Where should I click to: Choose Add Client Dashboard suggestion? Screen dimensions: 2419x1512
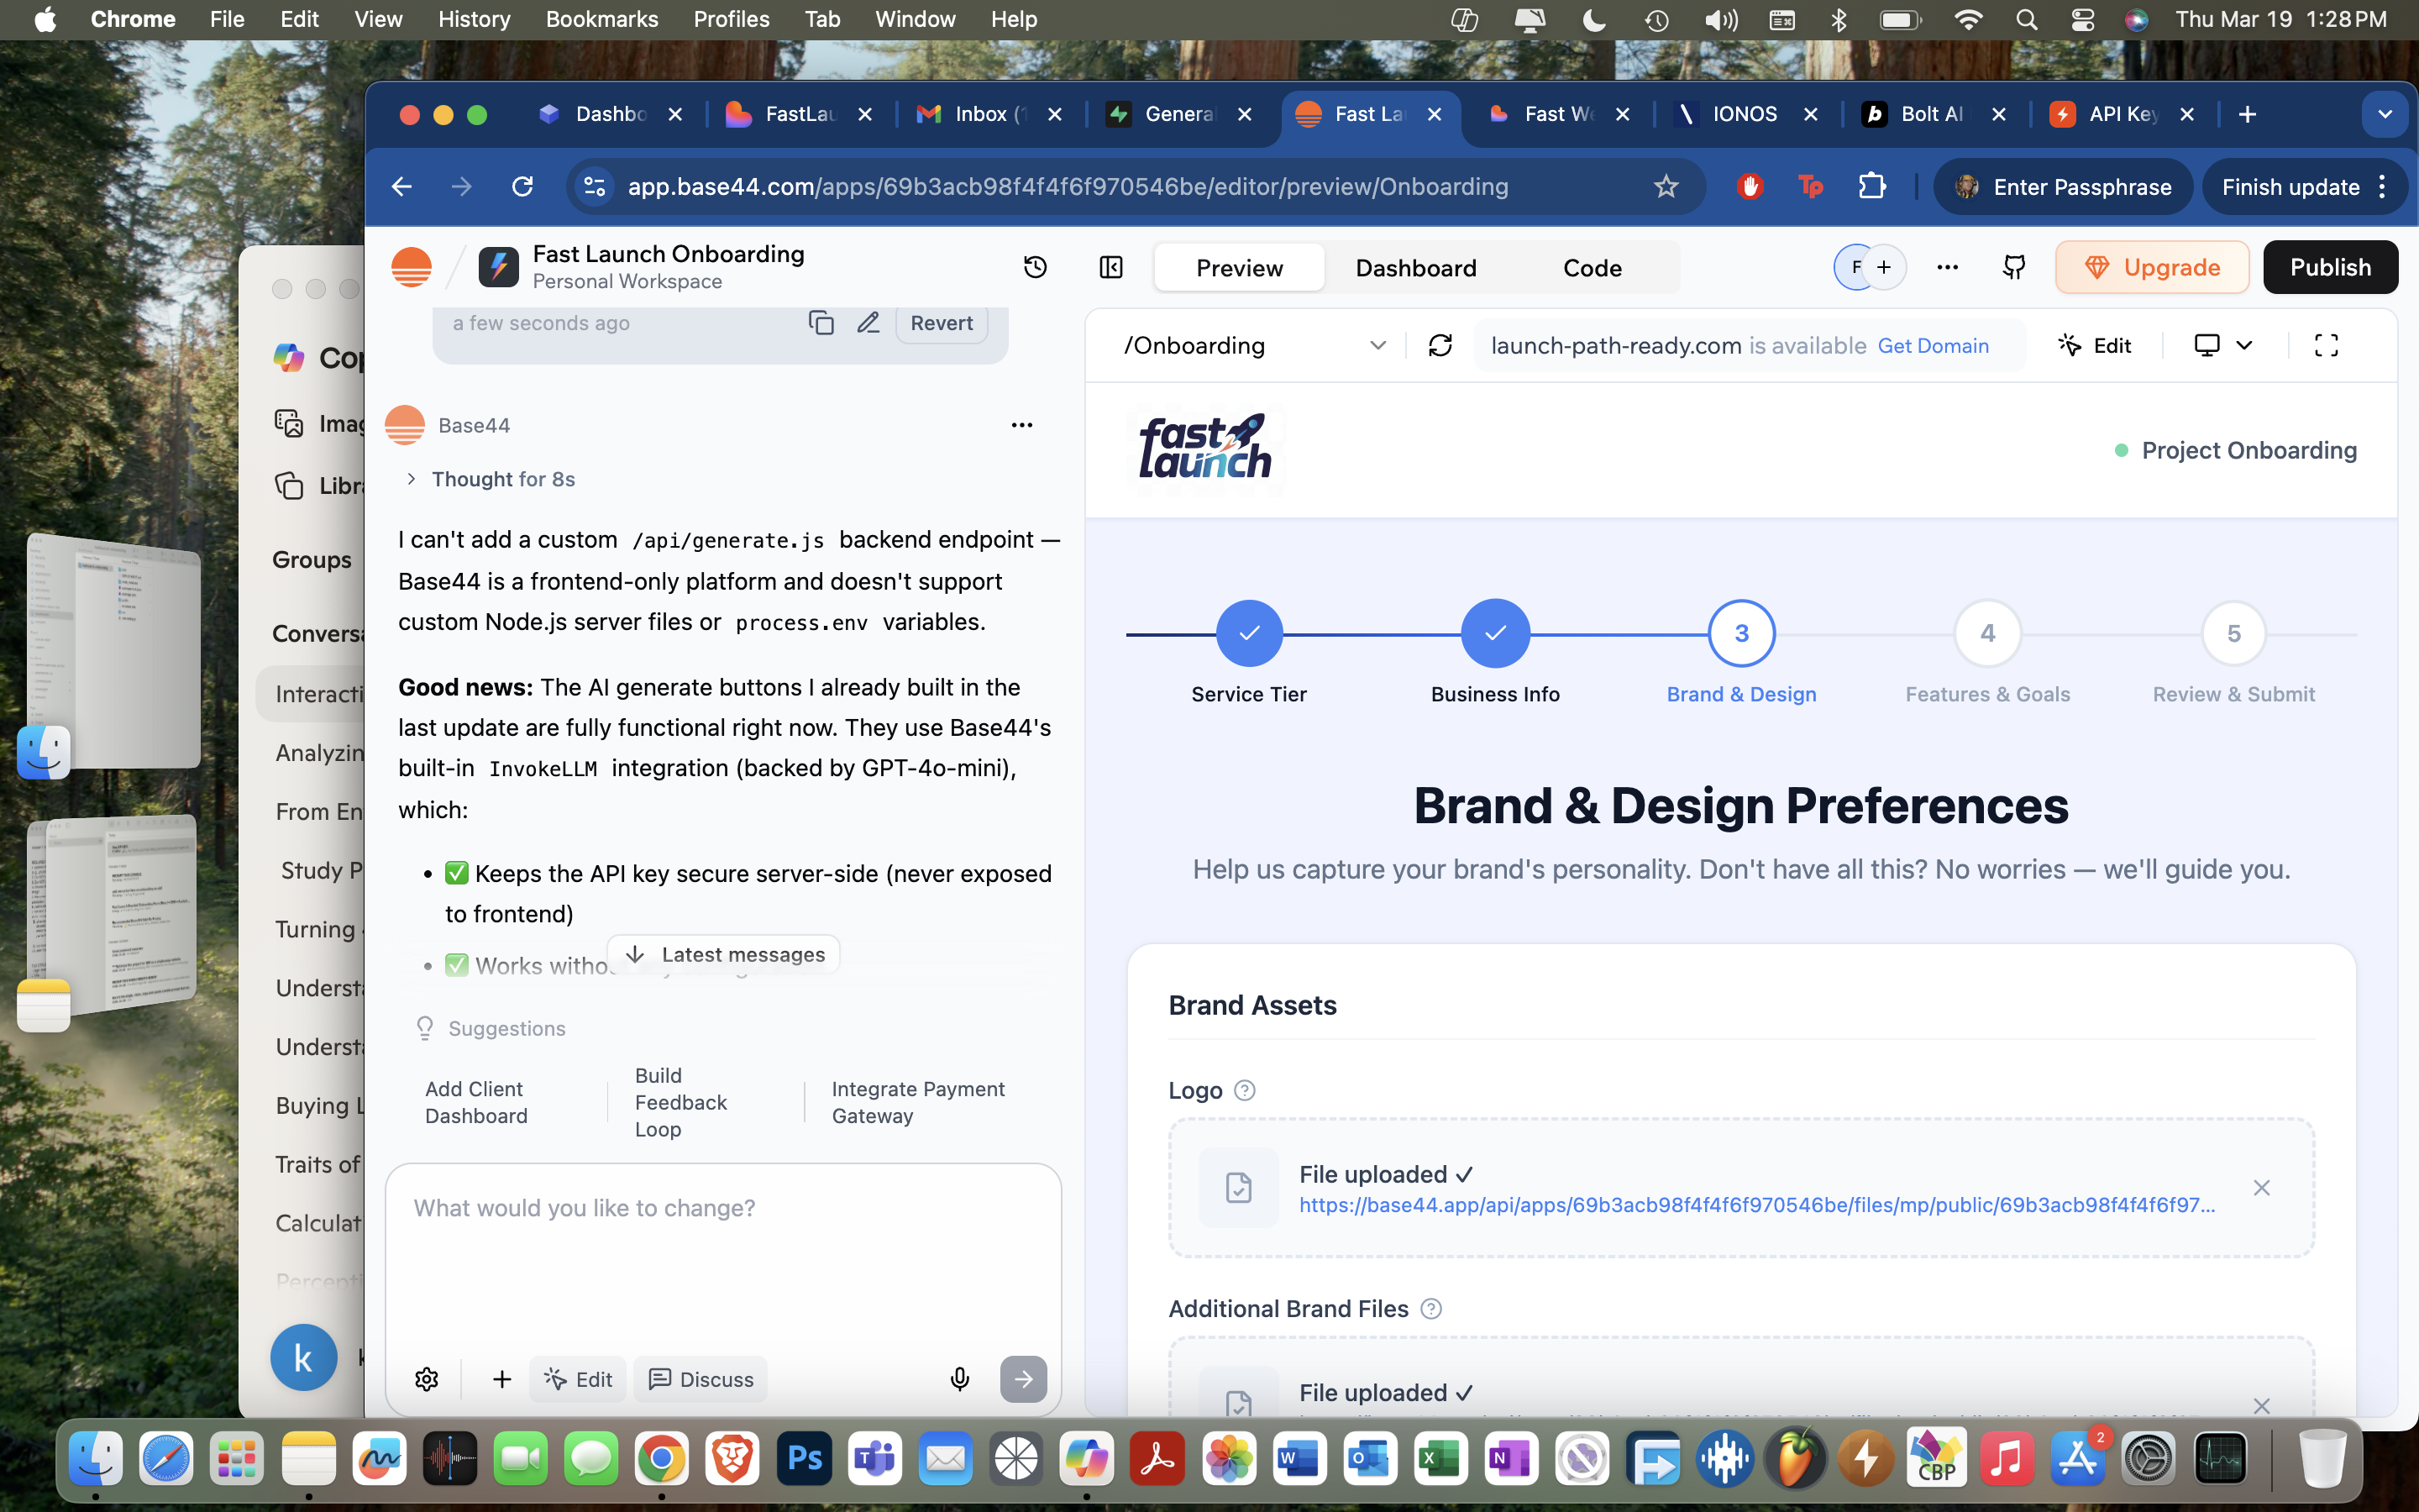click(x=475, y=1102)
